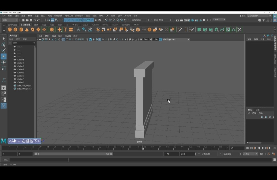Image resolution: width=277 pixels, height=180 pixels.
Task: Open the sRGB gamma color space dropdown
Action: click(176, 39)
